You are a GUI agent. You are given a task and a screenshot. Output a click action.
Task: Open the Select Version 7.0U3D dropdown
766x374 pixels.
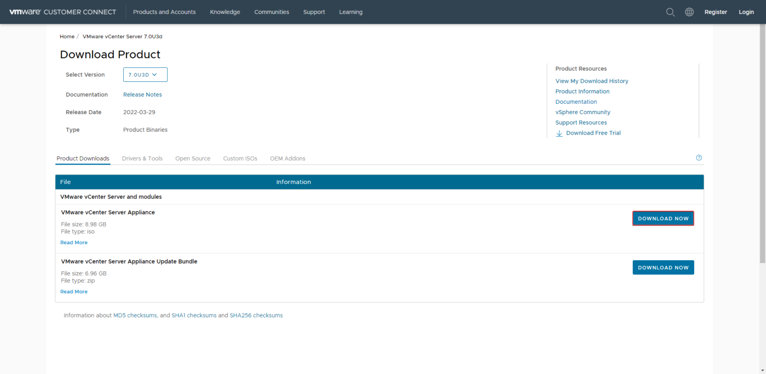145,74
